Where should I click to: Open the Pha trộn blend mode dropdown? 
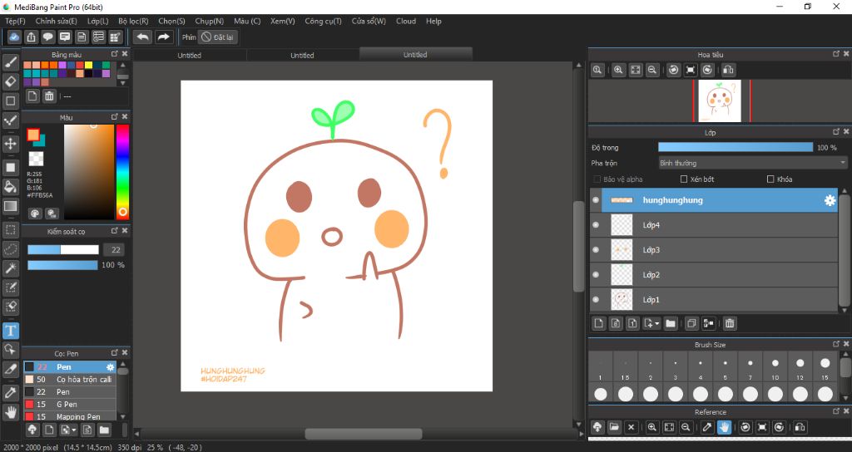tap(752, 163)
